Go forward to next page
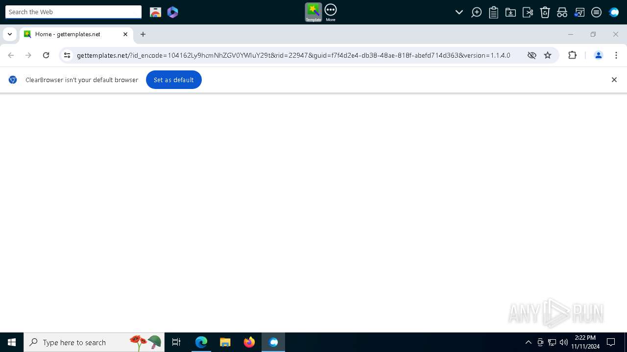This screenshot has height=352, width=627. pyautogui.click(x=28, y=55)
